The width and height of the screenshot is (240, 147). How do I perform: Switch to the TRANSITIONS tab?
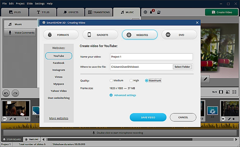coord(99,12)
